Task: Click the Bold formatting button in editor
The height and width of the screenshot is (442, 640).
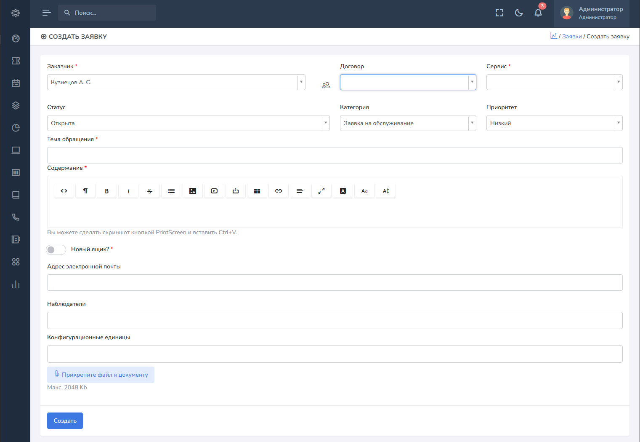Action: (107, 191)
